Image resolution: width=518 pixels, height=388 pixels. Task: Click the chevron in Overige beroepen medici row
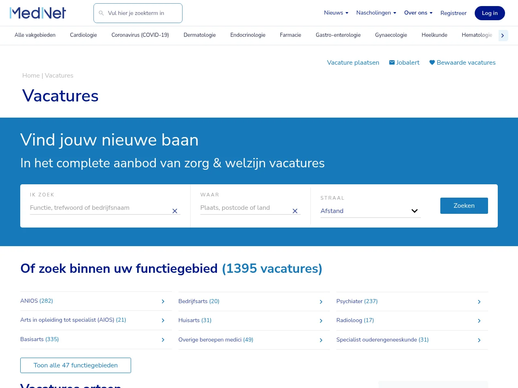point(321,340)
